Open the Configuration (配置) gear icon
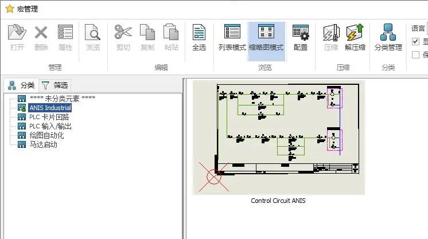Viewport: 428px width, 239px height. [x=301, y=33]
